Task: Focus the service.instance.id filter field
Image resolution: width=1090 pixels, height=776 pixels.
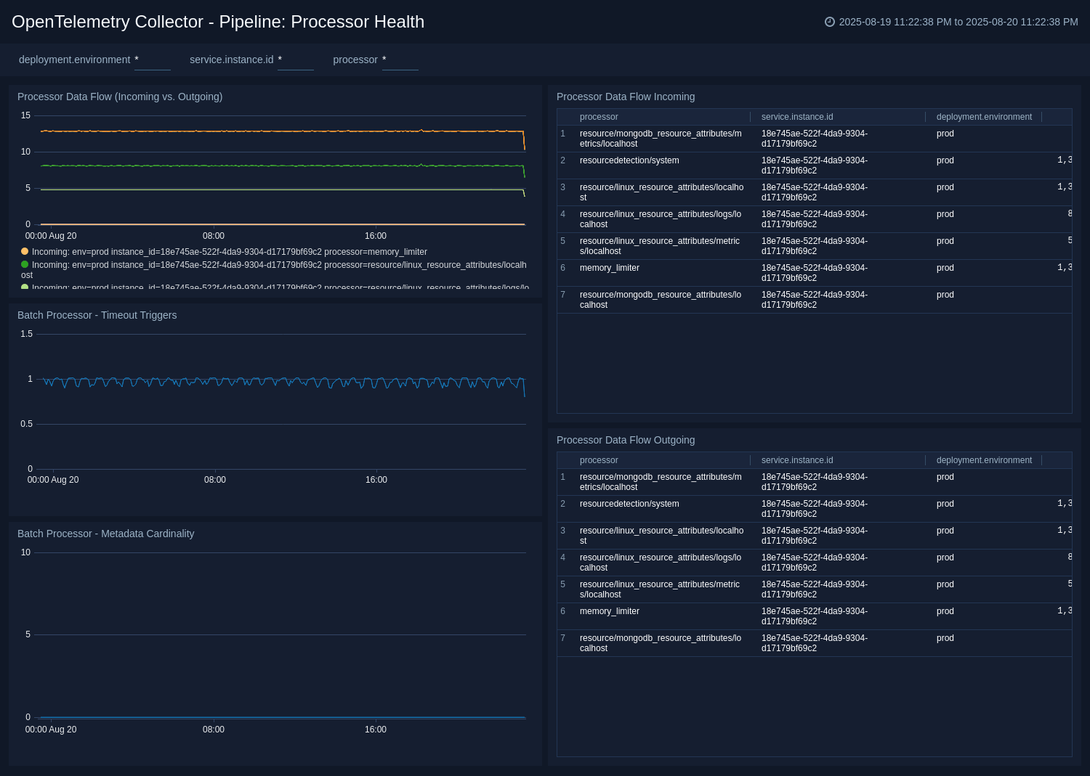Action: point(296,60)
